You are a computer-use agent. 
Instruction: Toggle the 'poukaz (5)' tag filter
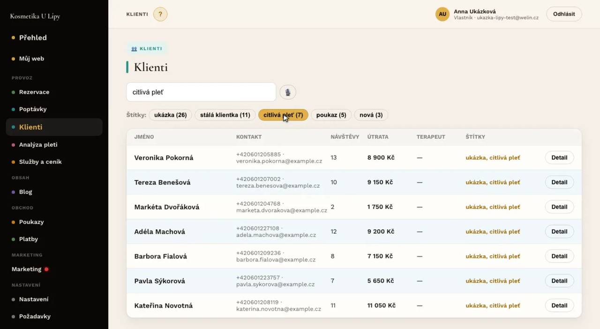click(x=331, y=115)
